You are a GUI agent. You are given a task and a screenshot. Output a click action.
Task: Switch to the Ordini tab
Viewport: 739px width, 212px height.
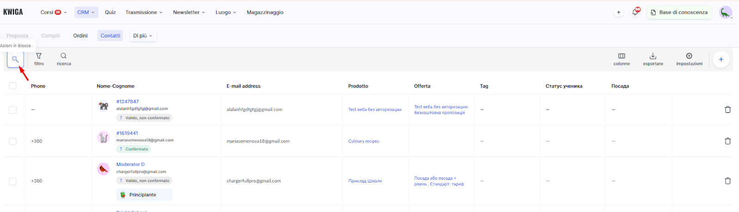click(80, 36)
